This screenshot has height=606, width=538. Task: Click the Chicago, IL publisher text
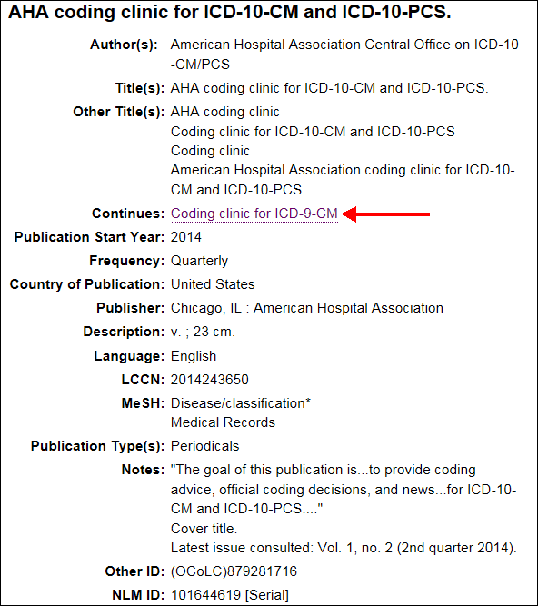pyautogui.click(x=307, y=308)
